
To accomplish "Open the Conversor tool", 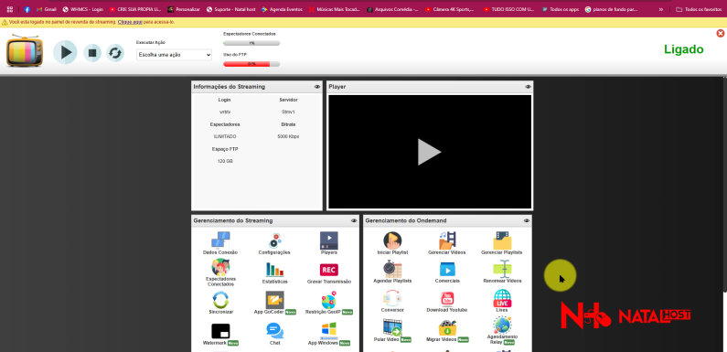I will [392, 301].
